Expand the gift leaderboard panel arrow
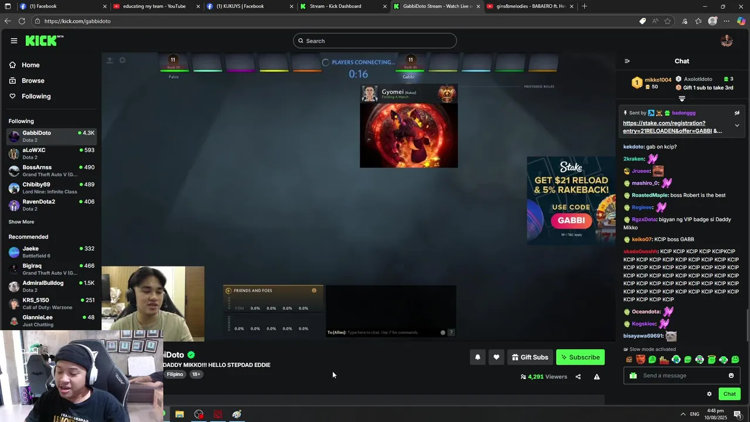Viewport: 750px width, 422px height. point(681,98)
